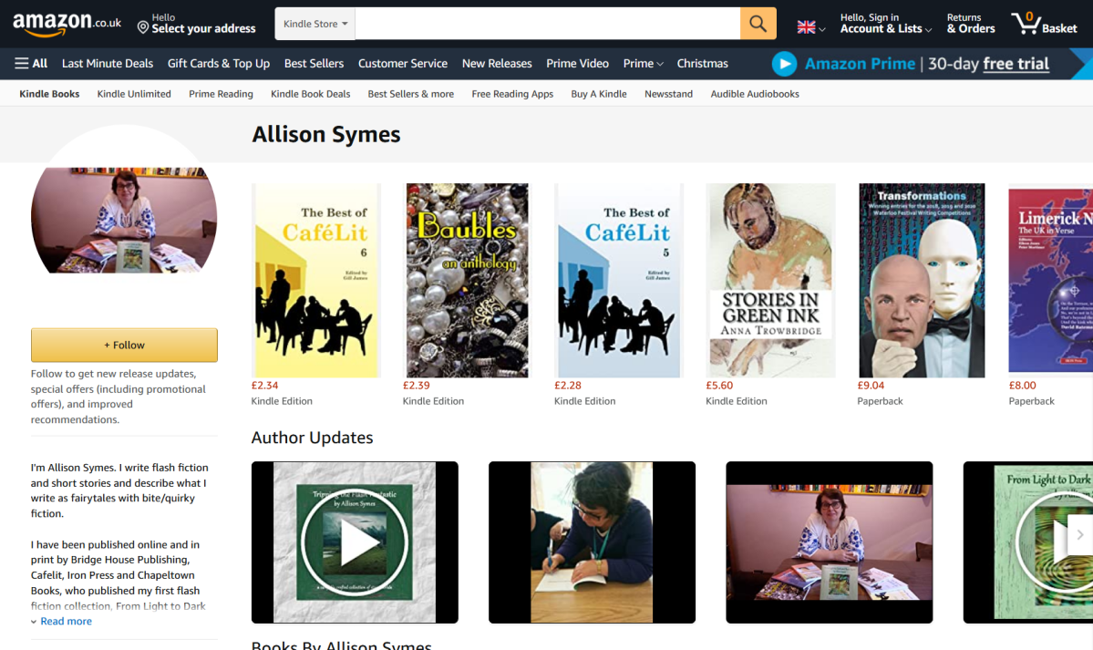
Task: Click the UK flag language selector
Action: click(810, 27)
